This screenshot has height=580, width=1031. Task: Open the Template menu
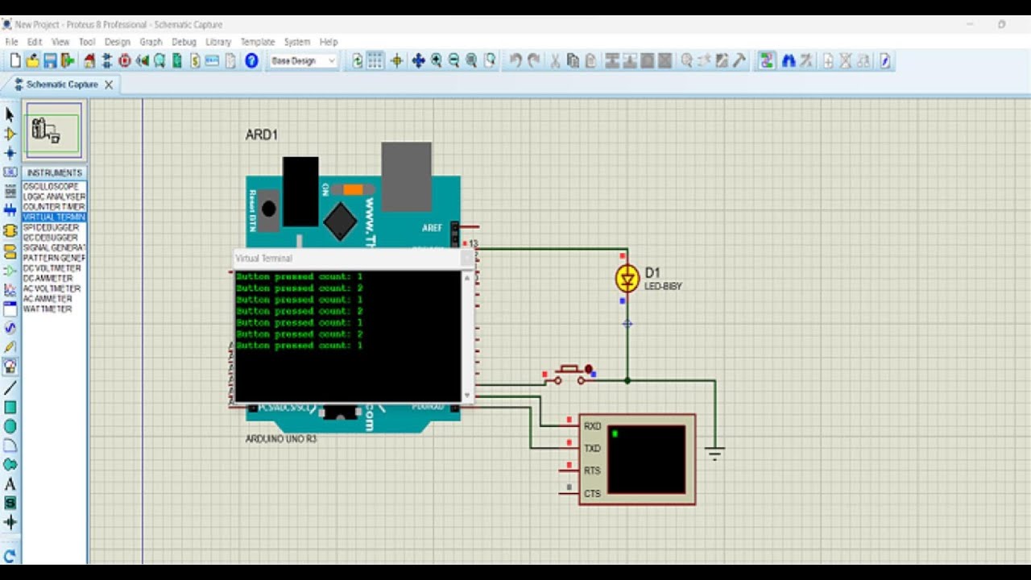258,42
